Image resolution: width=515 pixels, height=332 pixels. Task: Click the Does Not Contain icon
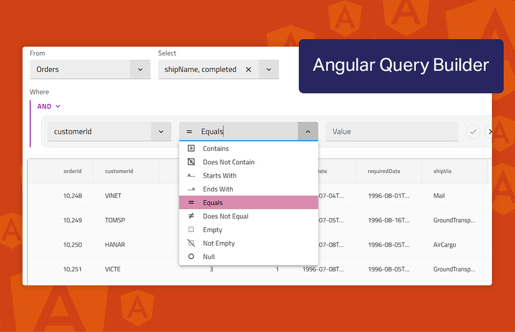coord(191,162)
